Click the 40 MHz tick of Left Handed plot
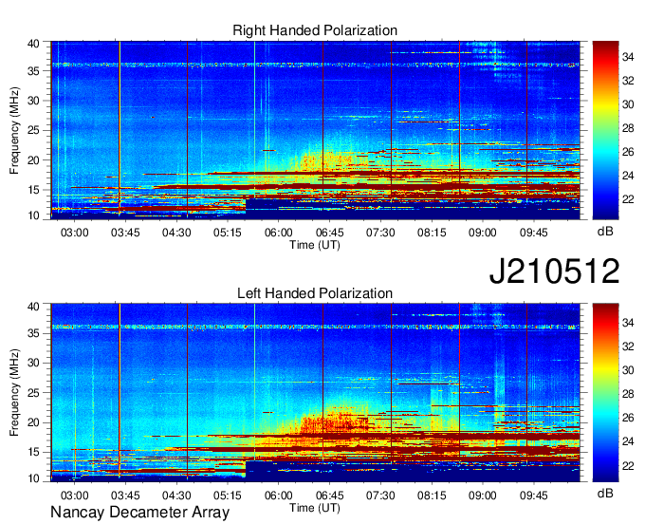This screenshot has height=524, width=645. (33, 307)
